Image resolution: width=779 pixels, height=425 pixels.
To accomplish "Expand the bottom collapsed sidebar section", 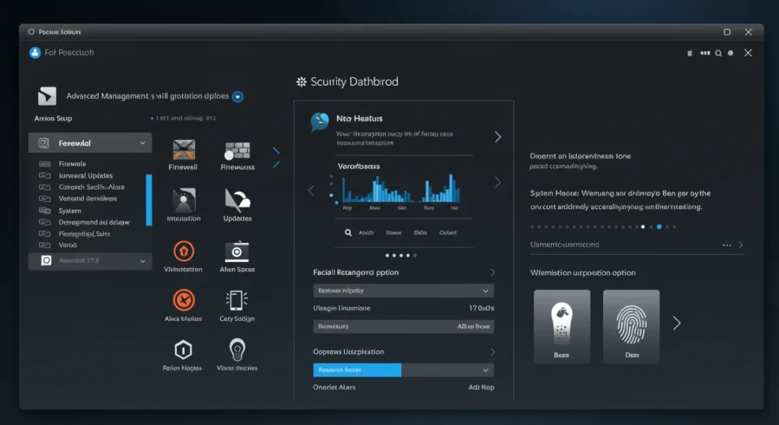I will pos(143,261).
